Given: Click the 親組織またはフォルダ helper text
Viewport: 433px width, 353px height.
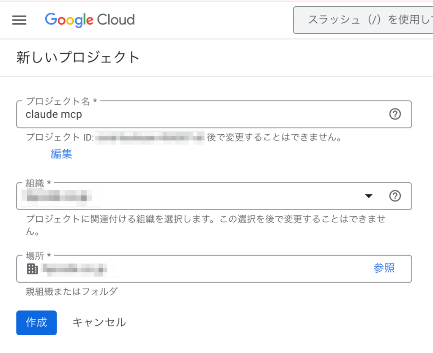Looking at the screenshot, I should (x=71, y=291).
